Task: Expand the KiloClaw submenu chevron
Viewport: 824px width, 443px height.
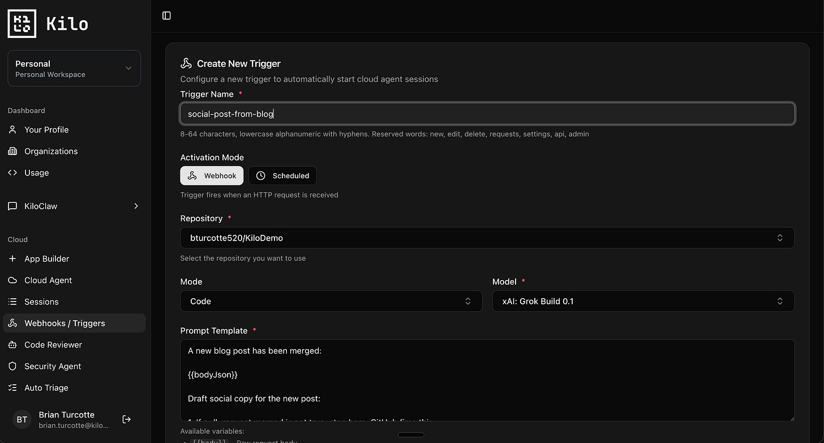Action: pos(136,206)
